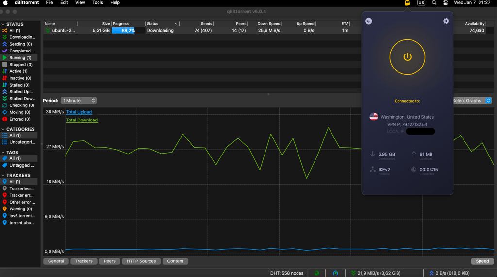This screenshot has height=277, width=497.
Task: Switch to the Peers tab
Action: click(x=109, y=261)
